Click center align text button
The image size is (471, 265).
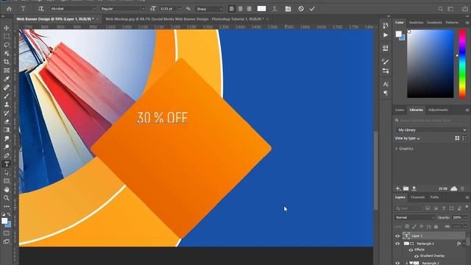point(241,9)
